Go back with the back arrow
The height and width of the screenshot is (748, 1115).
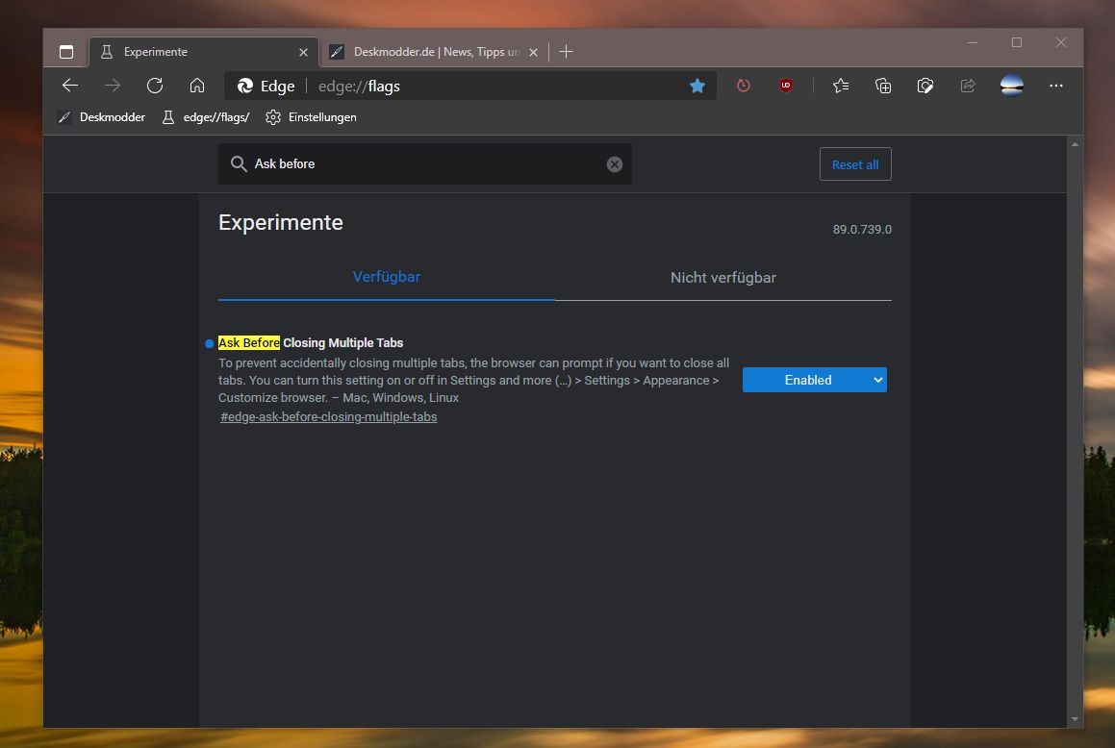point(69,86)
